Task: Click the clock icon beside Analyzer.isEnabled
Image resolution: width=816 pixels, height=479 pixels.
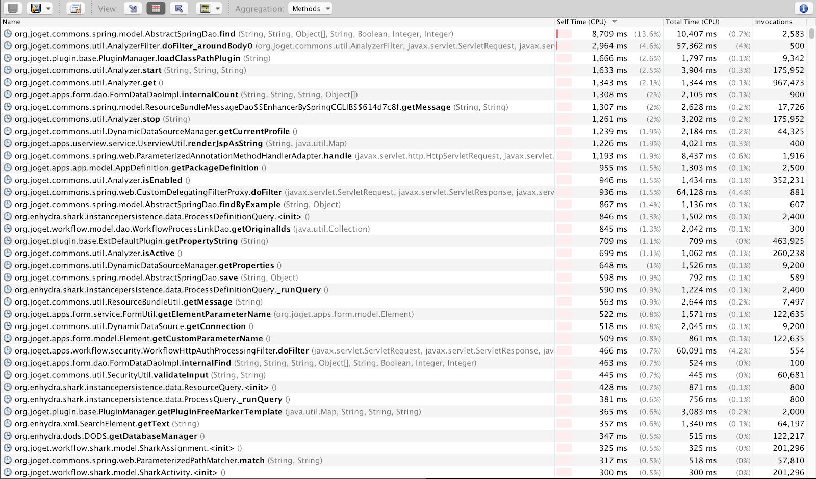Action: [x=8, y=180]
